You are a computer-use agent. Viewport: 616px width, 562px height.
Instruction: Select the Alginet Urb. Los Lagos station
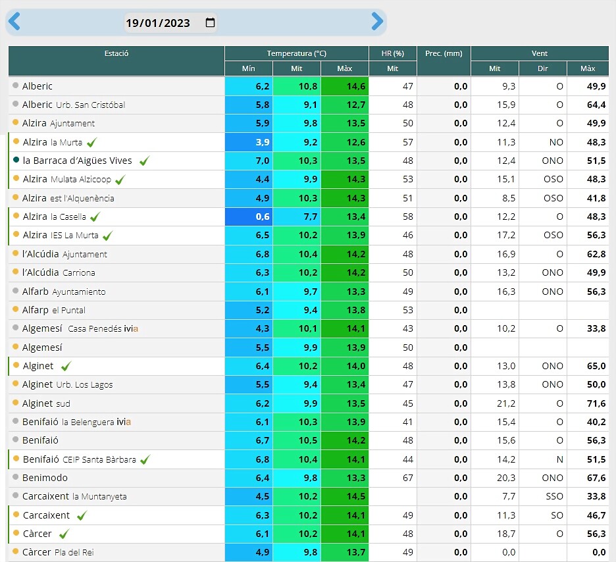pos(67,384)
